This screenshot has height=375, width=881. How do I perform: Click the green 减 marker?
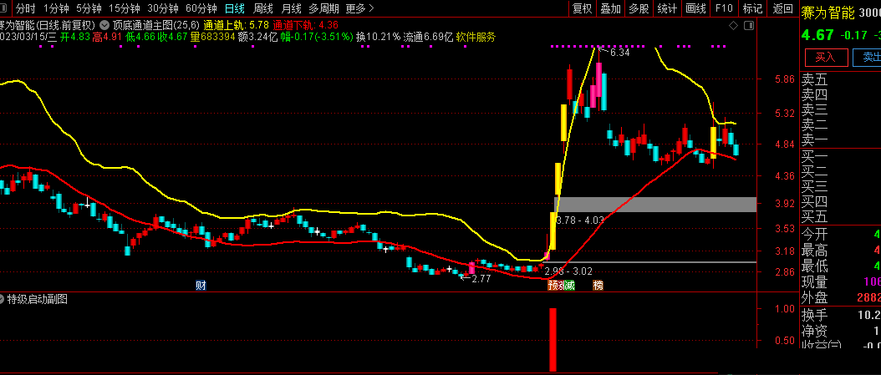(x=569, y=285)
